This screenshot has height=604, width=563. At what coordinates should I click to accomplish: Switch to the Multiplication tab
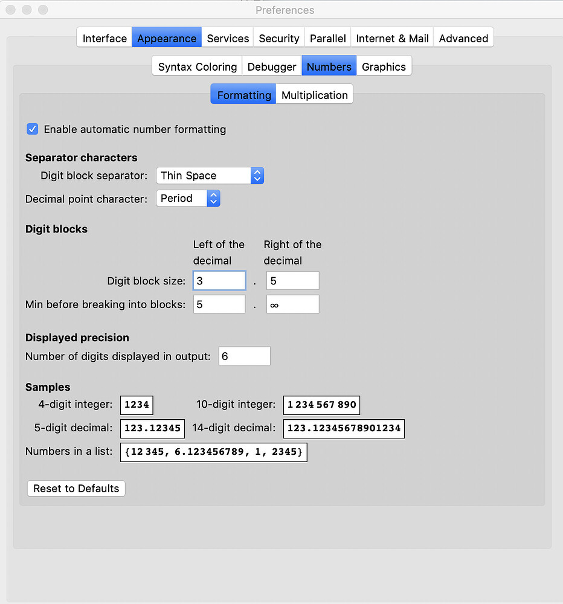point(315,94)
